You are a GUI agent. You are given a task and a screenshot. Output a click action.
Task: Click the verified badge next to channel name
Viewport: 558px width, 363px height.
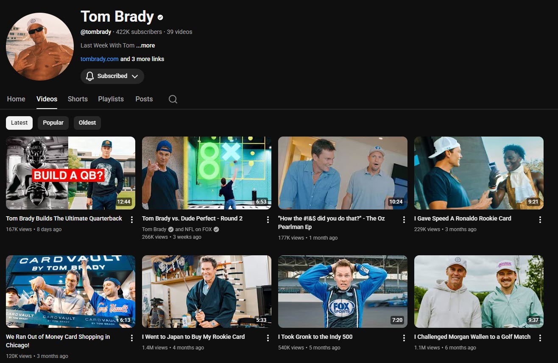[160, 17]
